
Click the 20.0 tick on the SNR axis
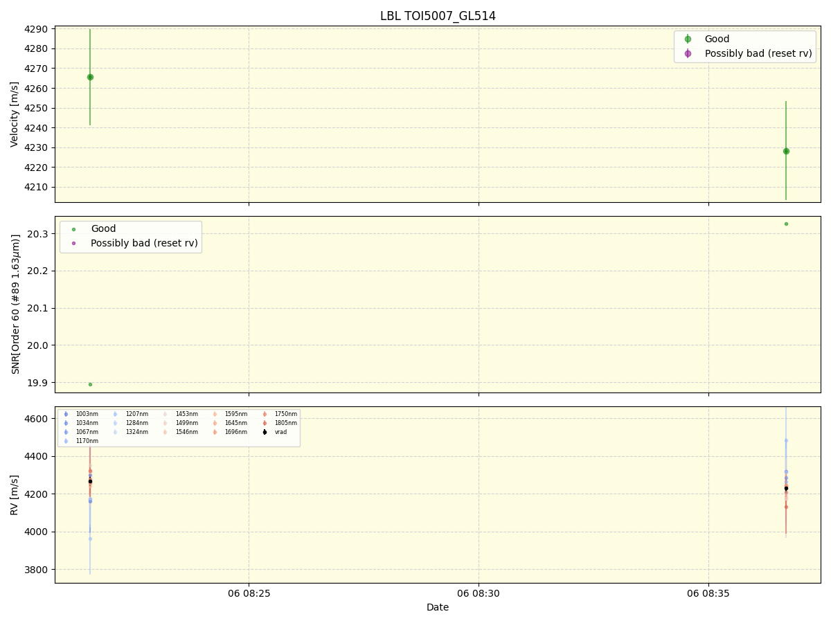[39, 345]
